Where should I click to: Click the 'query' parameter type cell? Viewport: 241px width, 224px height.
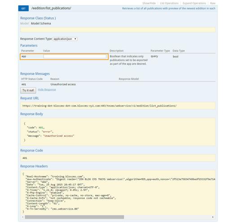click(154, 56)
